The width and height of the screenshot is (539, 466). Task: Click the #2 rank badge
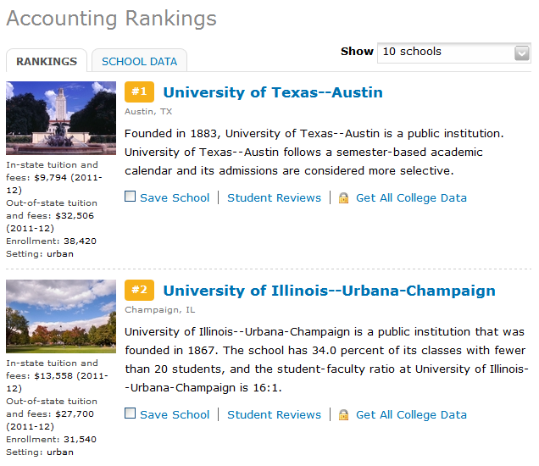[x=139, y=291]
